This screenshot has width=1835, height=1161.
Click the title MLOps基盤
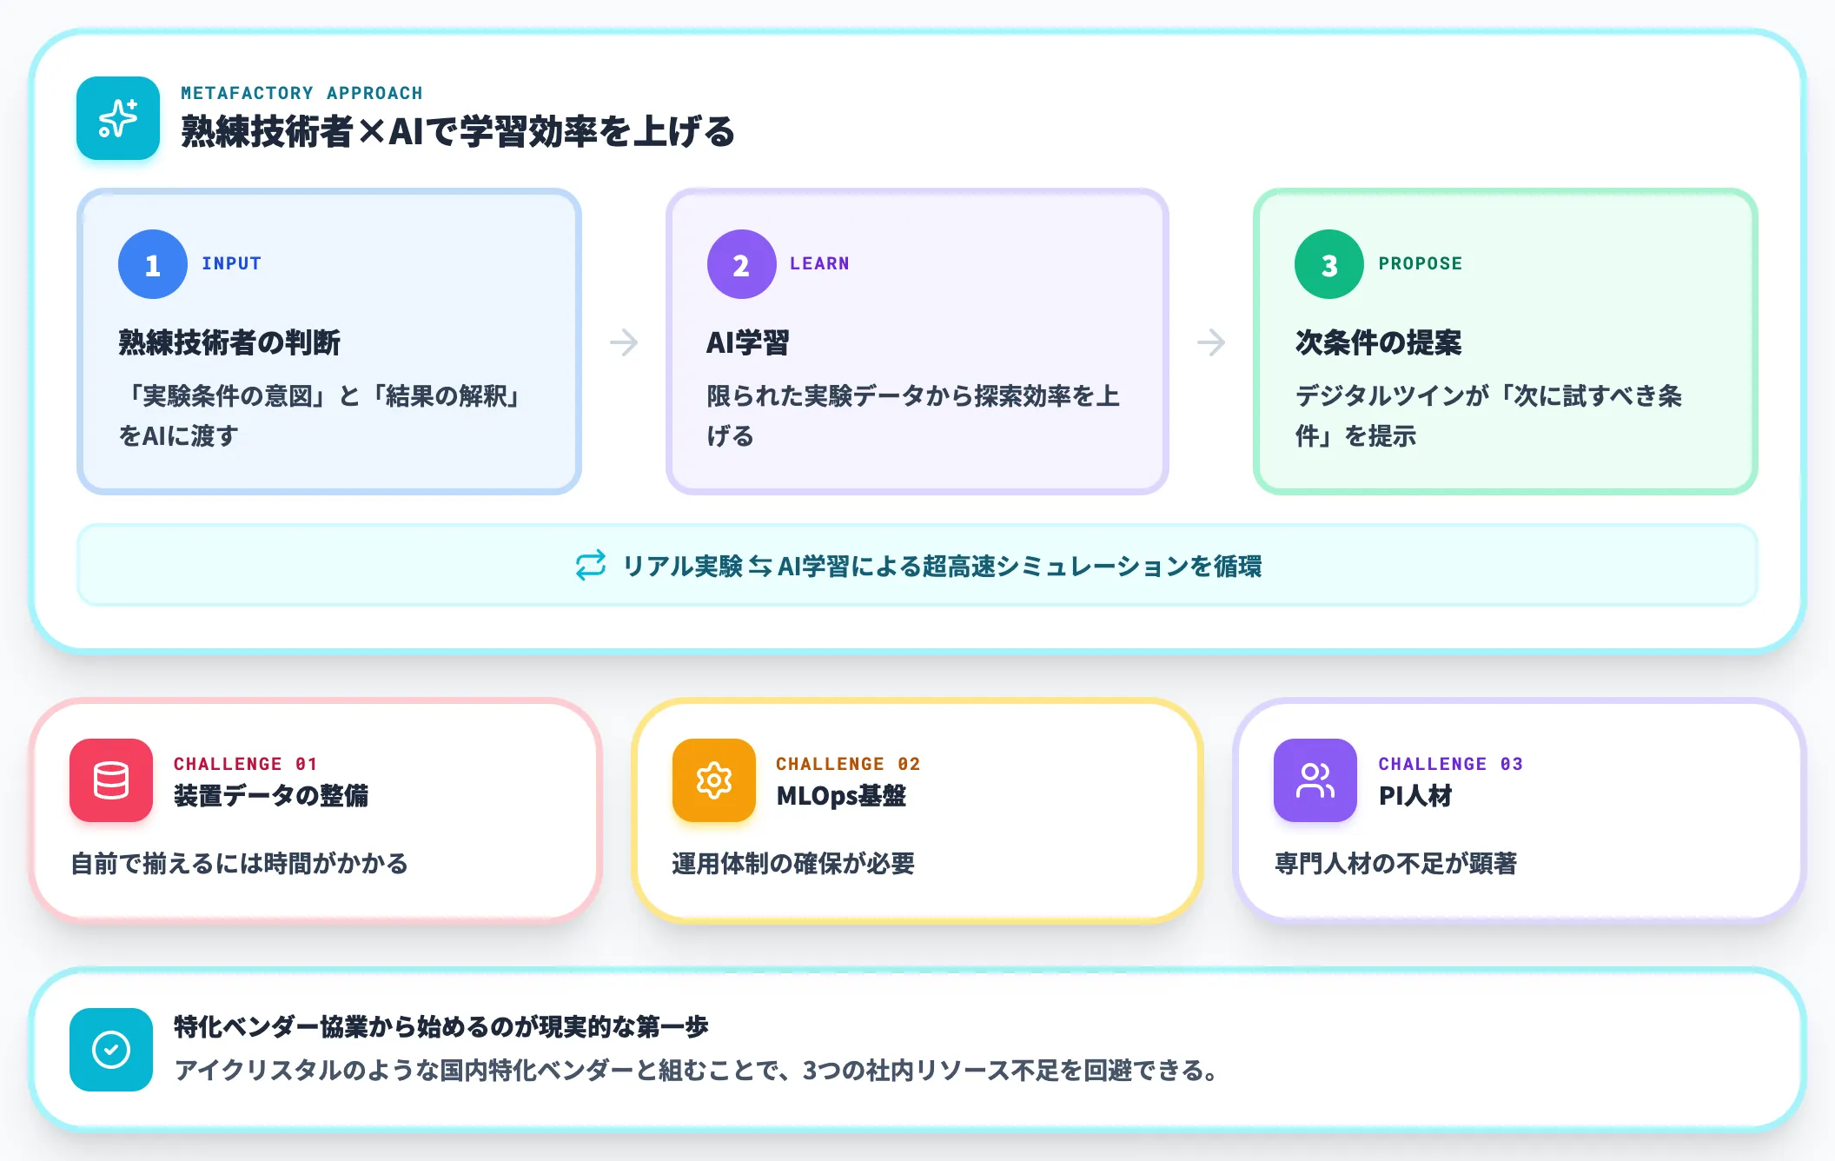click(841, 796)
